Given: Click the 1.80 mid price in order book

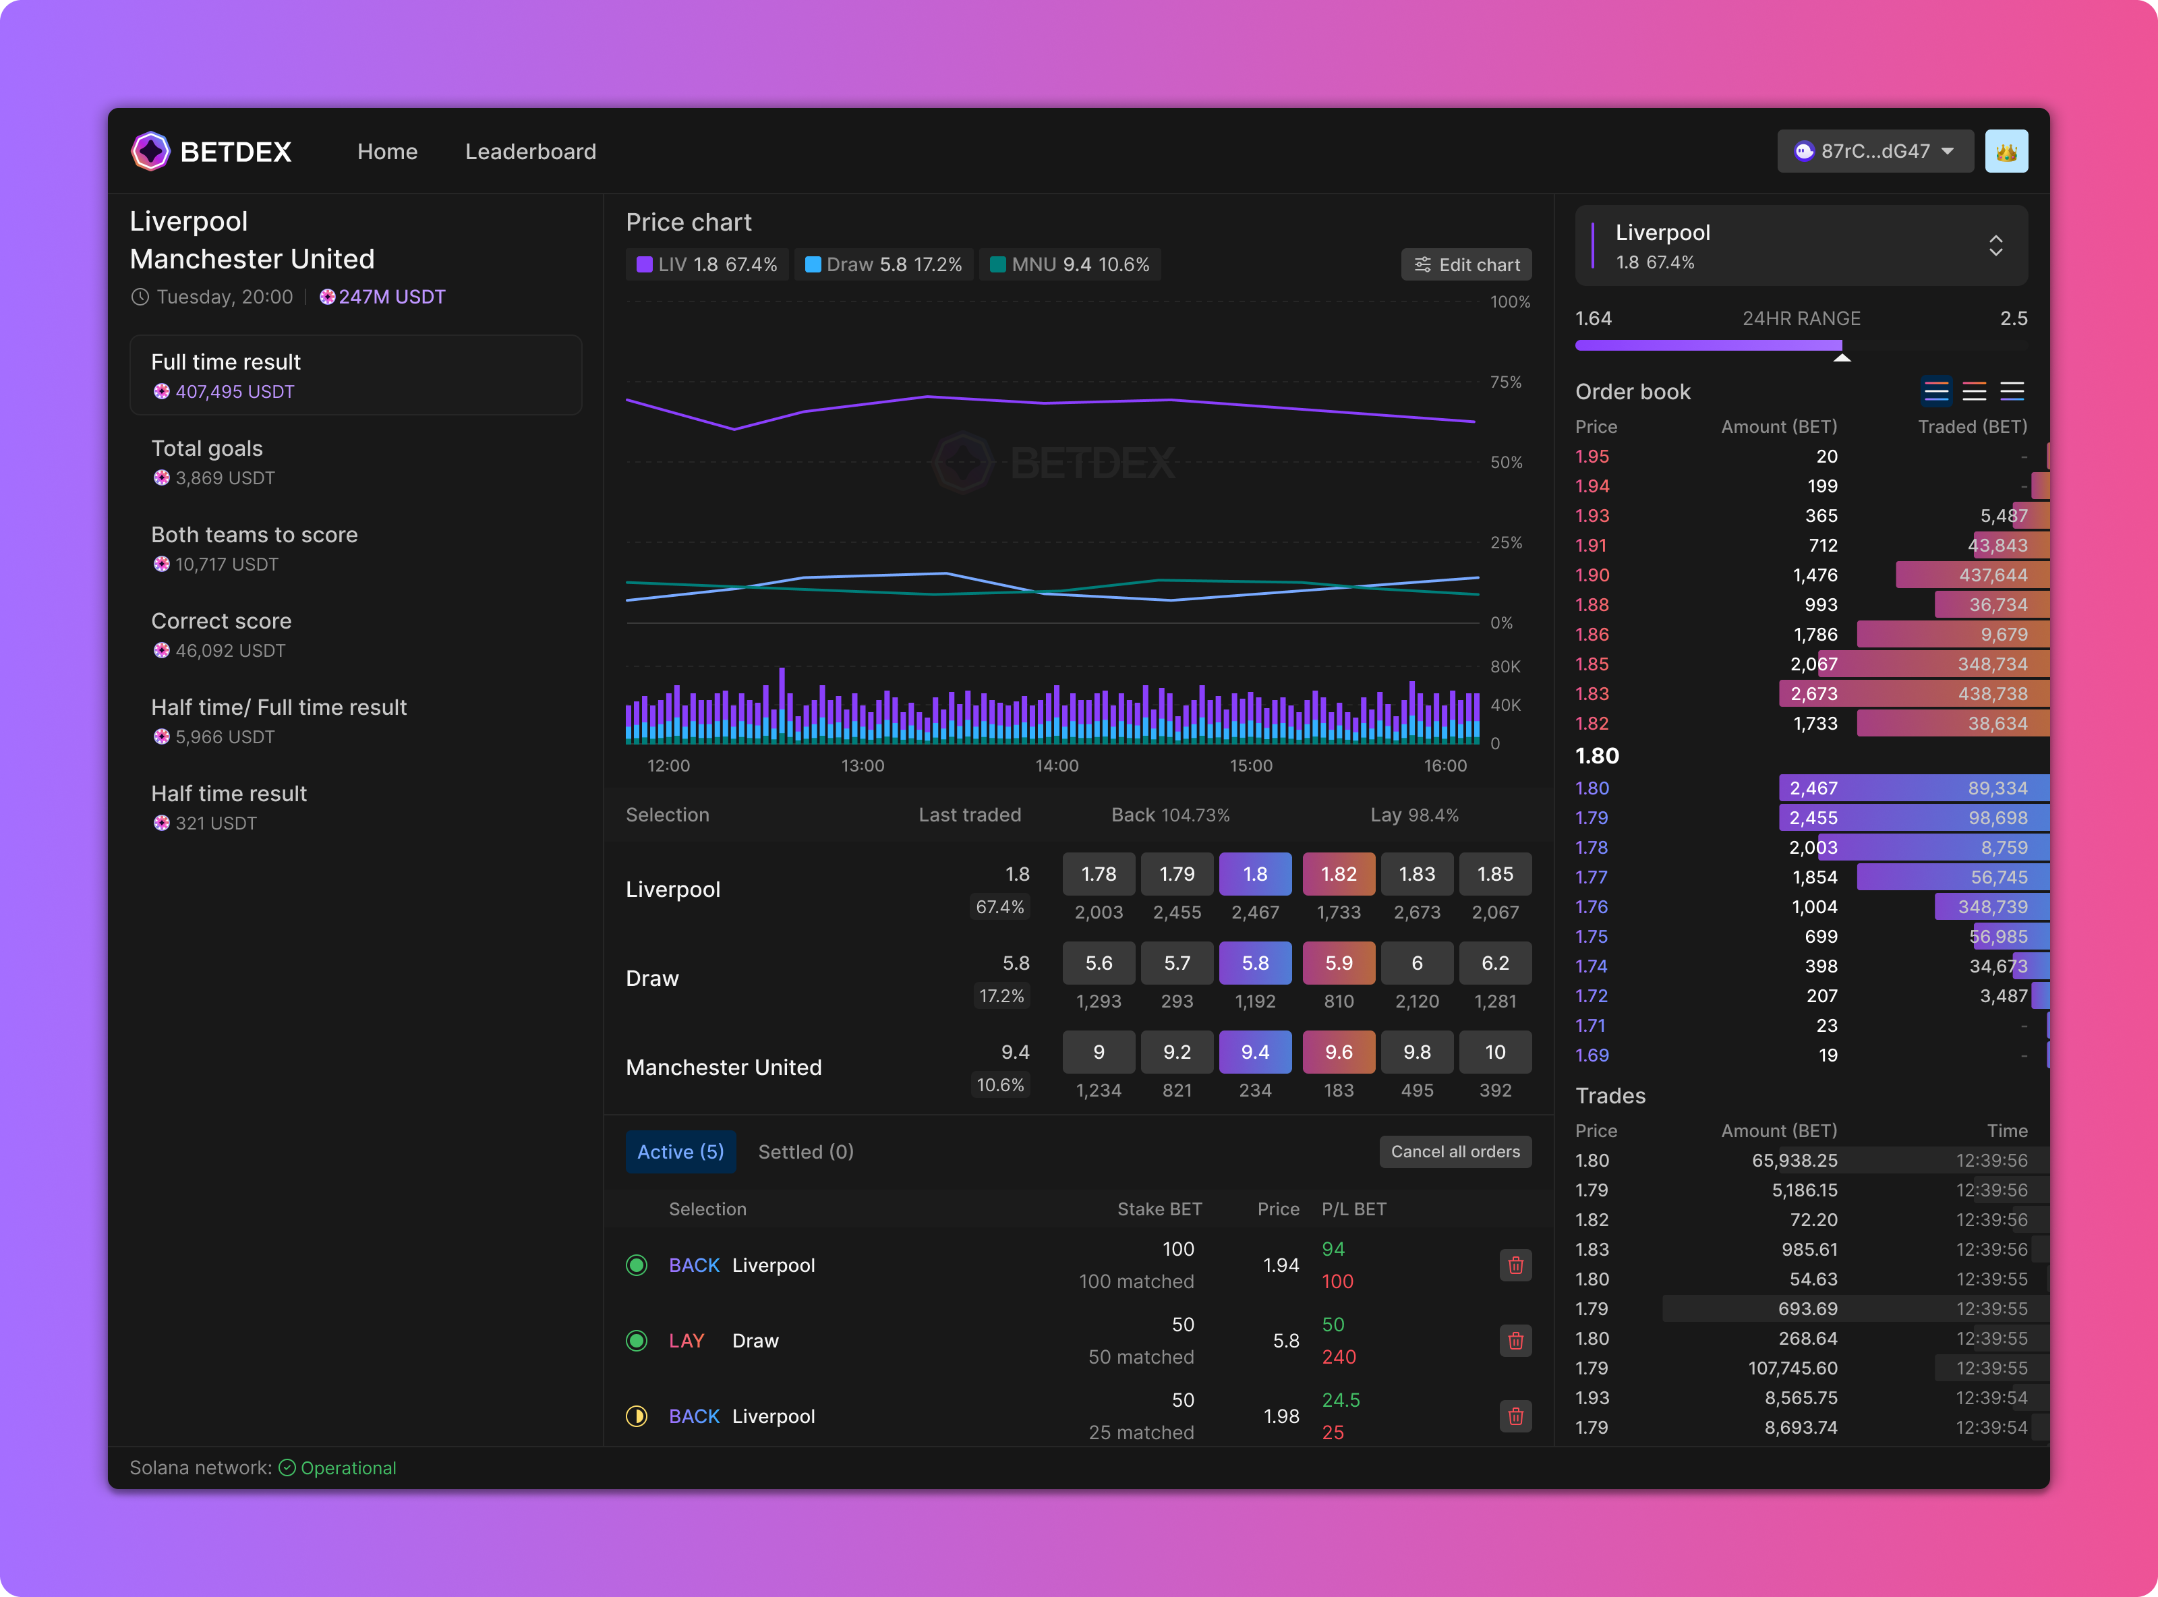Looking at the screenshot, I should tap(1598, 756).
